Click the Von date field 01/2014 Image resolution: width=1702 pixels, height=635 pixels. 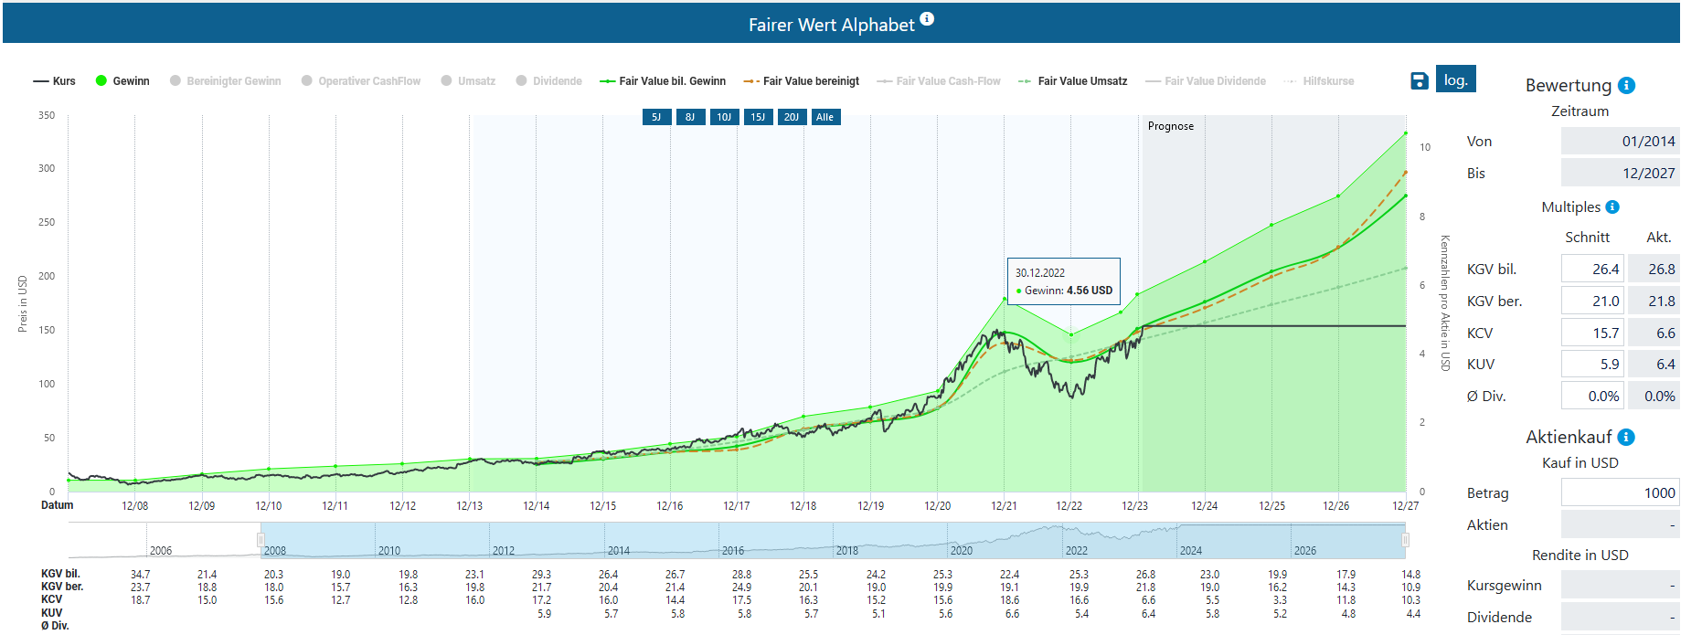point(1620,142)
